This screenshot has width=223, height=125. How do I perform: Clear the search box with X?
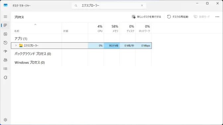coord(142,5)
